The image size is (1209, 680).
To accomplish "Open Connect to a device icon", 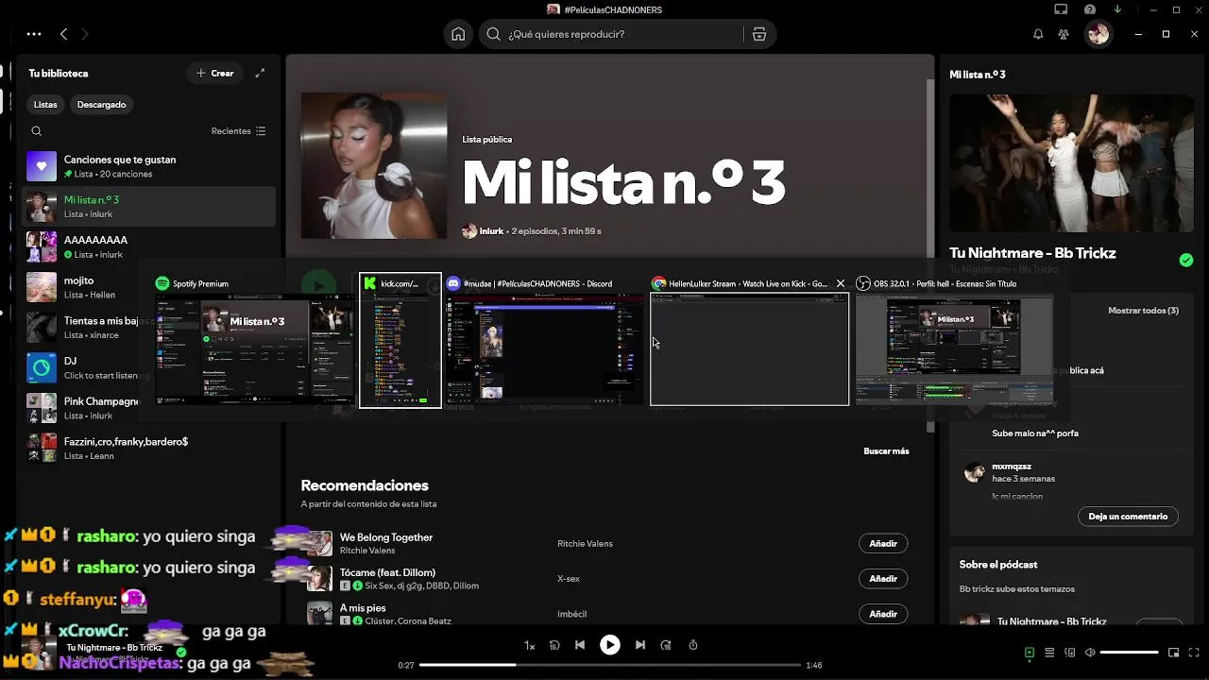I will click(x=1070, y=653).
